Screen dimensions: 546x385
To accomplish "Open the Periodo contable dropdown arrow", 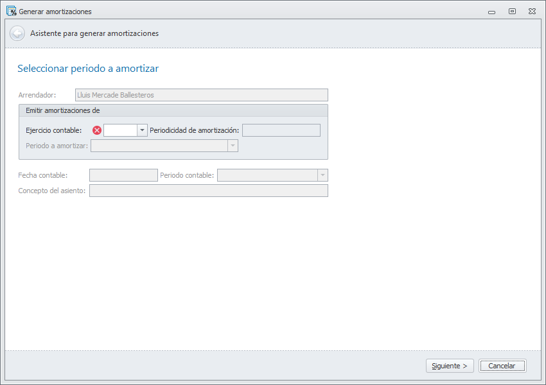I will 322,175.
